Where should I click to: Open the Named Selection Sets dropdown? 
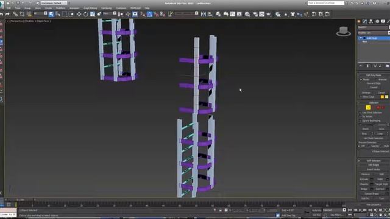click(x=186, y=13)
